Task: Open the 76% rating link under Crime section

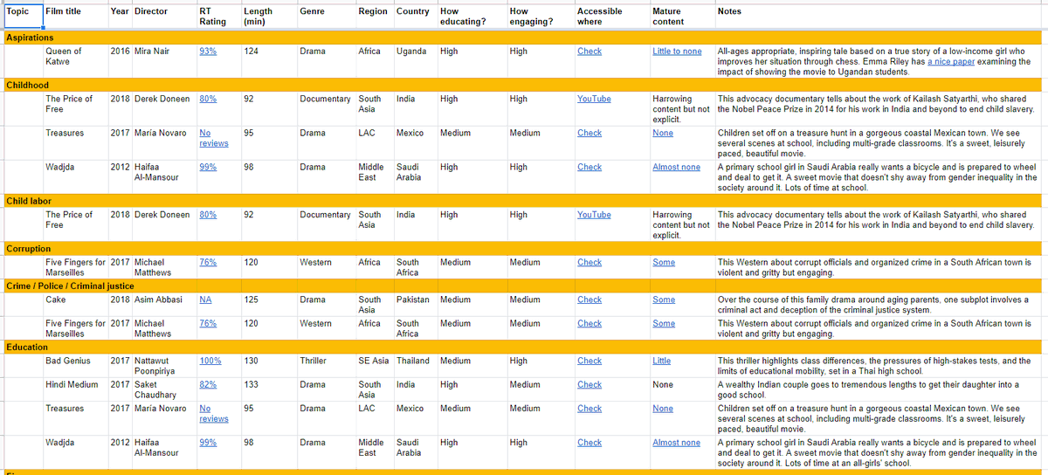Action: pos(208,323)
